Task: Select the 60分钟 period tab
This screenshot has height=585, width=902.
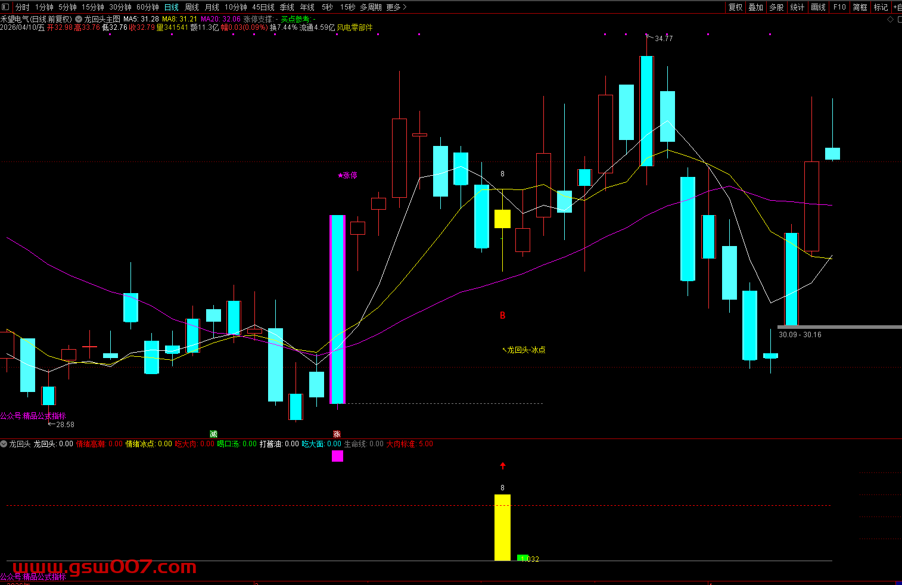Action: [148, 7]
